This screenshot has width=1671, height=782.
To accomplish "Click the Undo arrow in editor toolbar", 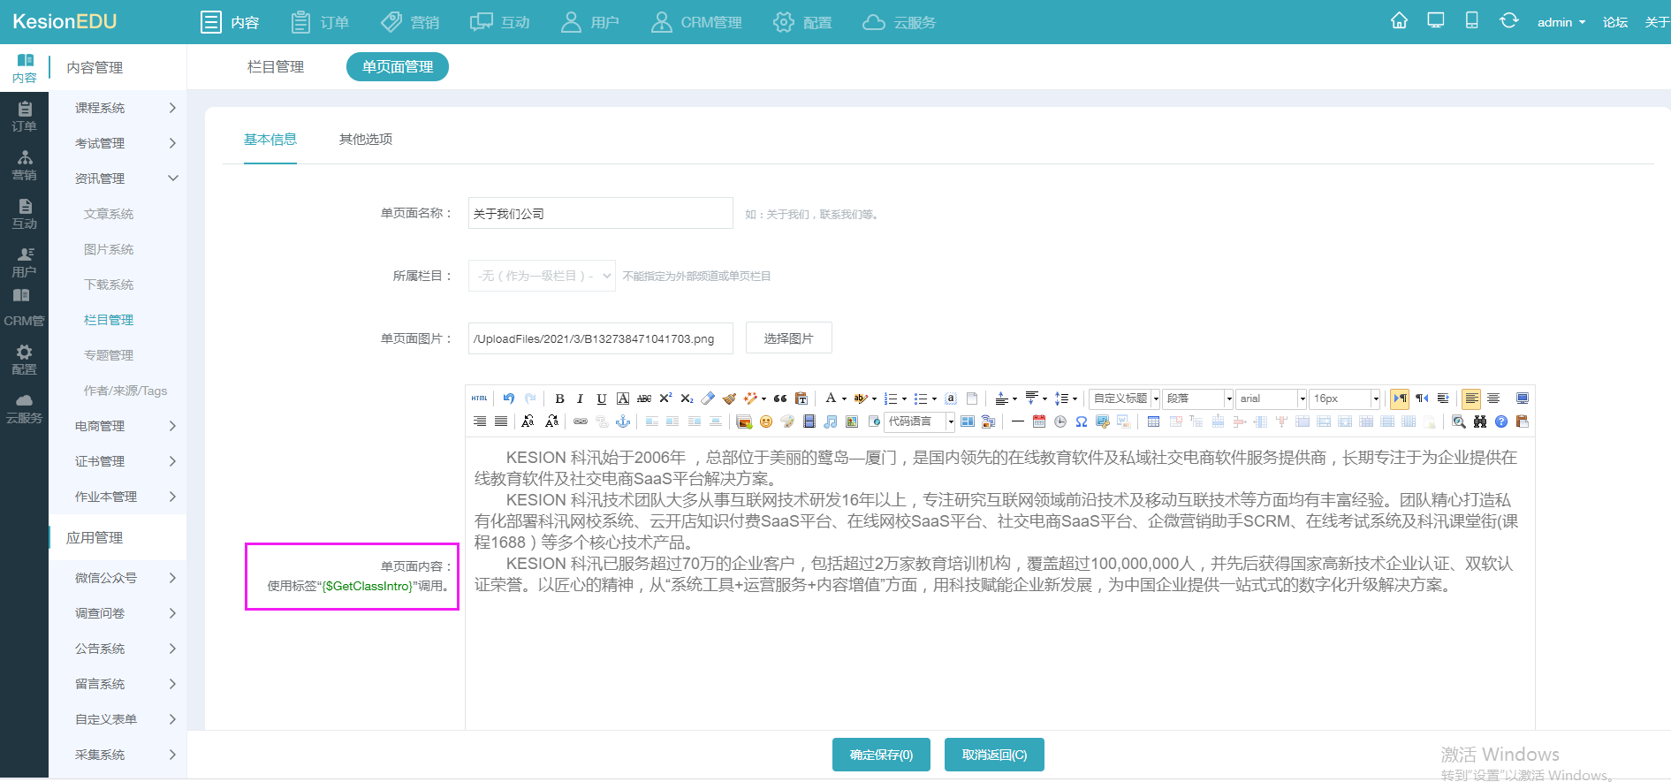I will pos(508,399).
